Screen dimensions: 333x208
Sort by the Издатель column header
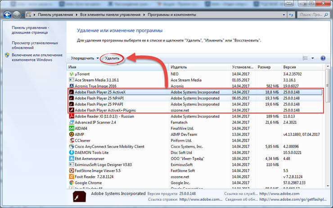200,67
